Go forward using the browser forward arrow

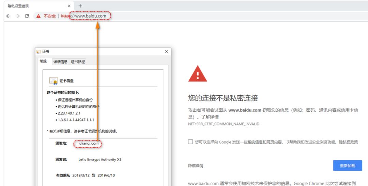[18, 16]
